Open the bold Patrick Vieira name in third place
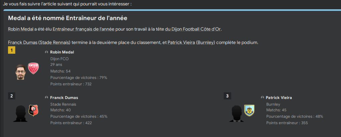The height and width of the screenshot is (137, 341). pos(279,98)
